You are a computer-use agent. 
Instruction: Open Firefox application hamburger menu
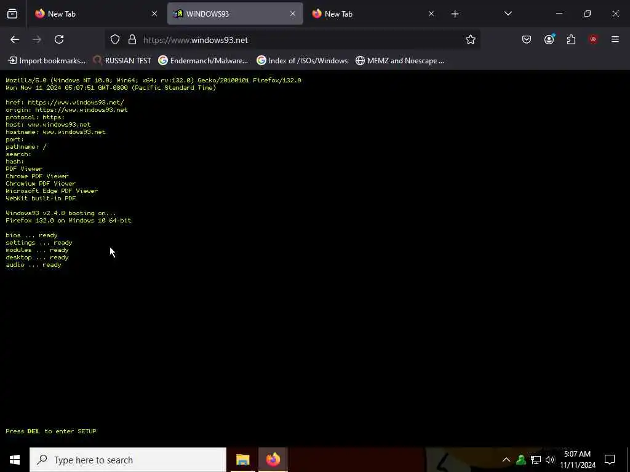615,39
